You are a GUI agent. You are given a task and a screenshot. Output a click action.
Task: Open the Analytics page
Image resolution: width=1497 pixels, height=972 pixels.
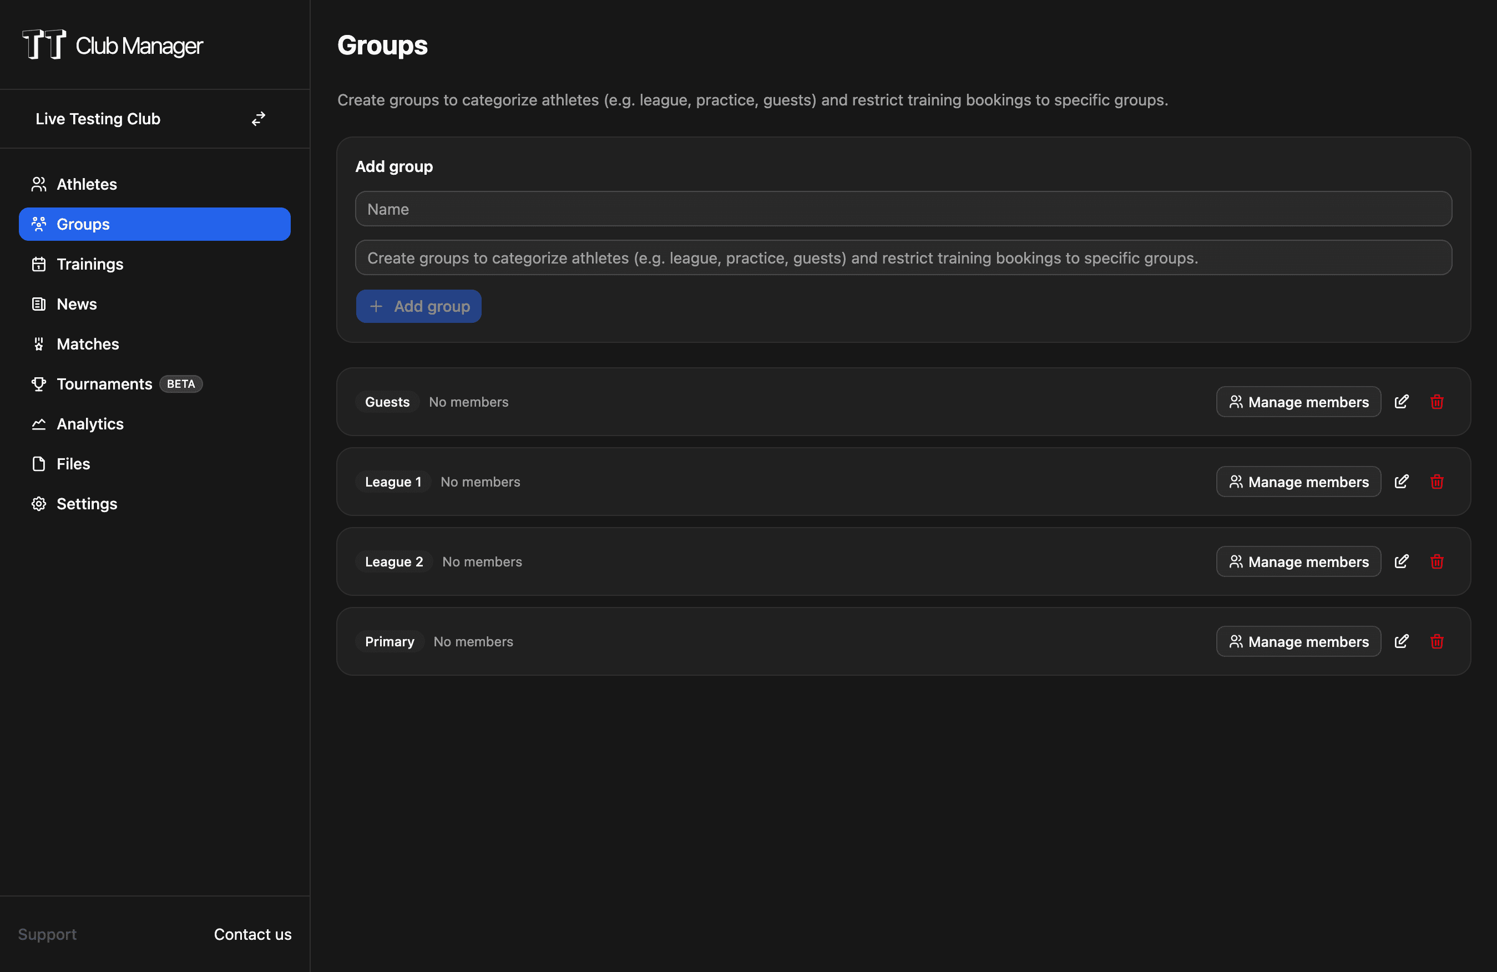pos(155,424)
